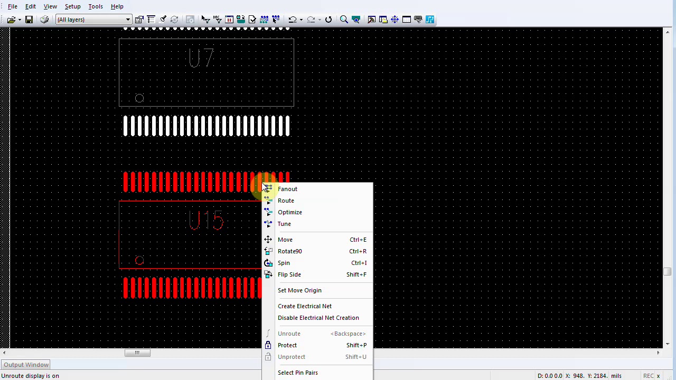
Task: Click the Undo arrow icon
Action: coord(292,20)
